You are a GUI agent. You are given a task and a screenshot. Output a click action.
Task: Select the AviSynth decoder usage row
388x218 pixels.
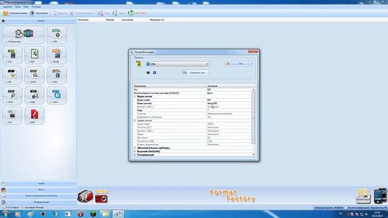click(193, 93)
